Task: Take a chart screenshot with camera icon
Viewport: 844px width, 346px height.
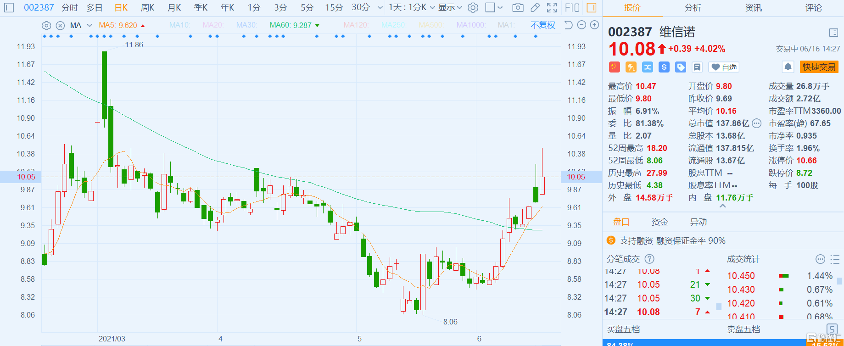Action: coord(518,7)
